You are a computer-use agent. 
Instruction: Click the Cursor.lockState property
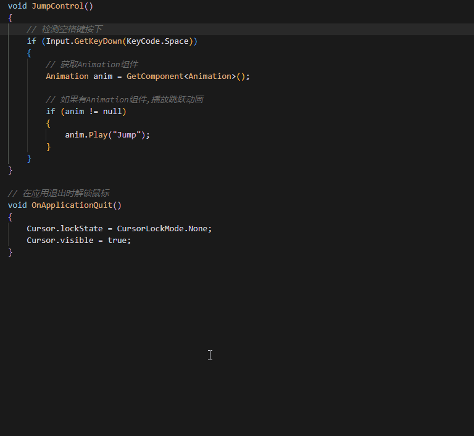pyautogui.click(x=65, y=228)
